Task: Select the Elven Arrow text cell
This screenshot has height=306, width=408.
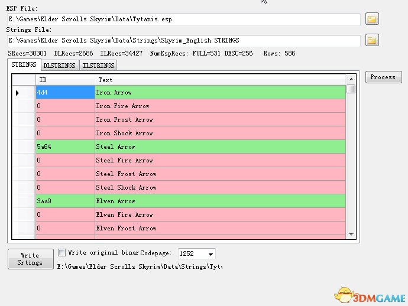Action: tap(221, 201)
